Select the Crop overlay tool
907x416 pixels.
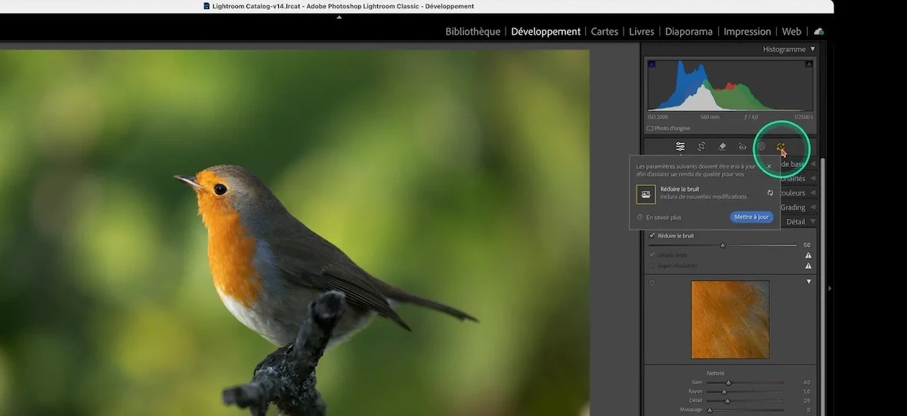pos(701,146)
